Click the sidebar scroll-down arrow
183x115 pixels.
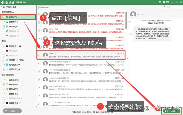tap(36, 106)
